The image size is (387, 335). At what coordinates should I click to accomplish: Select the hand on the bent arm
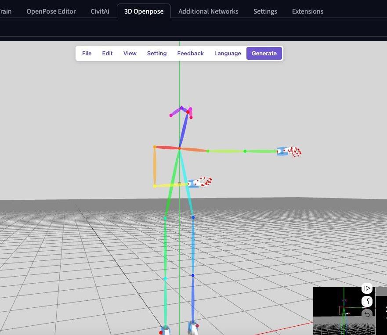tap(200, 182)
